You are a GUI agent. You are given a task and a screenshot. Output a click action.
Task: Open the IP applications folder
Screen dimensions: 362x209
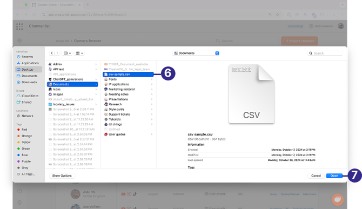[x=128, y=84]
